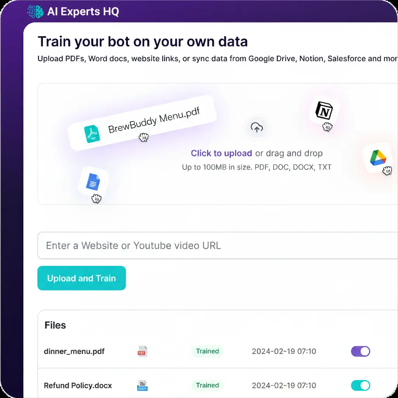Click the Trained badge for dinner_menu.pdf
This screenshot has width=398, height=398.
coord(208,351)
